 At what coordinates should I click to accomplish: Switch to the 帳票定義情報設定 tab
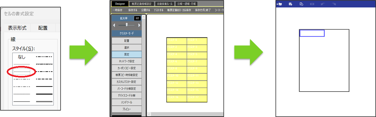(x=141, y=4)
